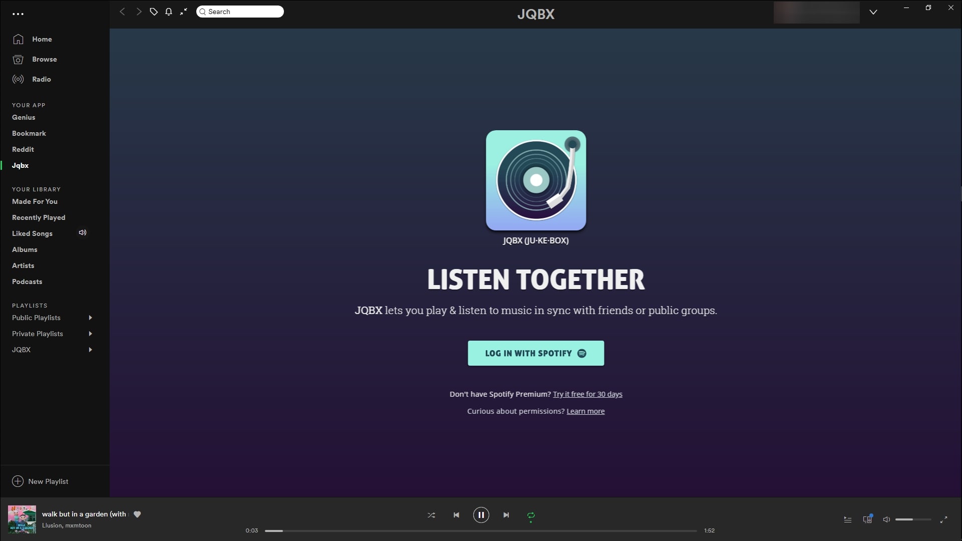This screenshot has height=541, width=962.
Task: Enter fullscreen with the expand icon
Action: click(943, 519)
